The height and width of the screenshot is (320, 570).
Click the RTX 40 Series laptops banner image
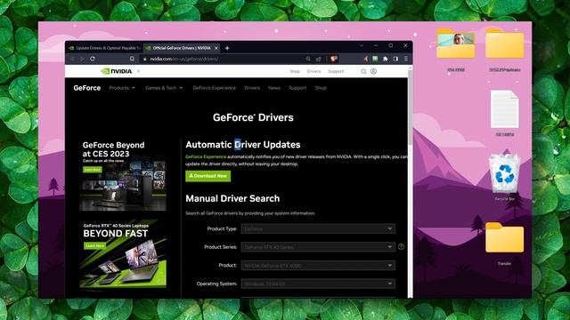123,254
